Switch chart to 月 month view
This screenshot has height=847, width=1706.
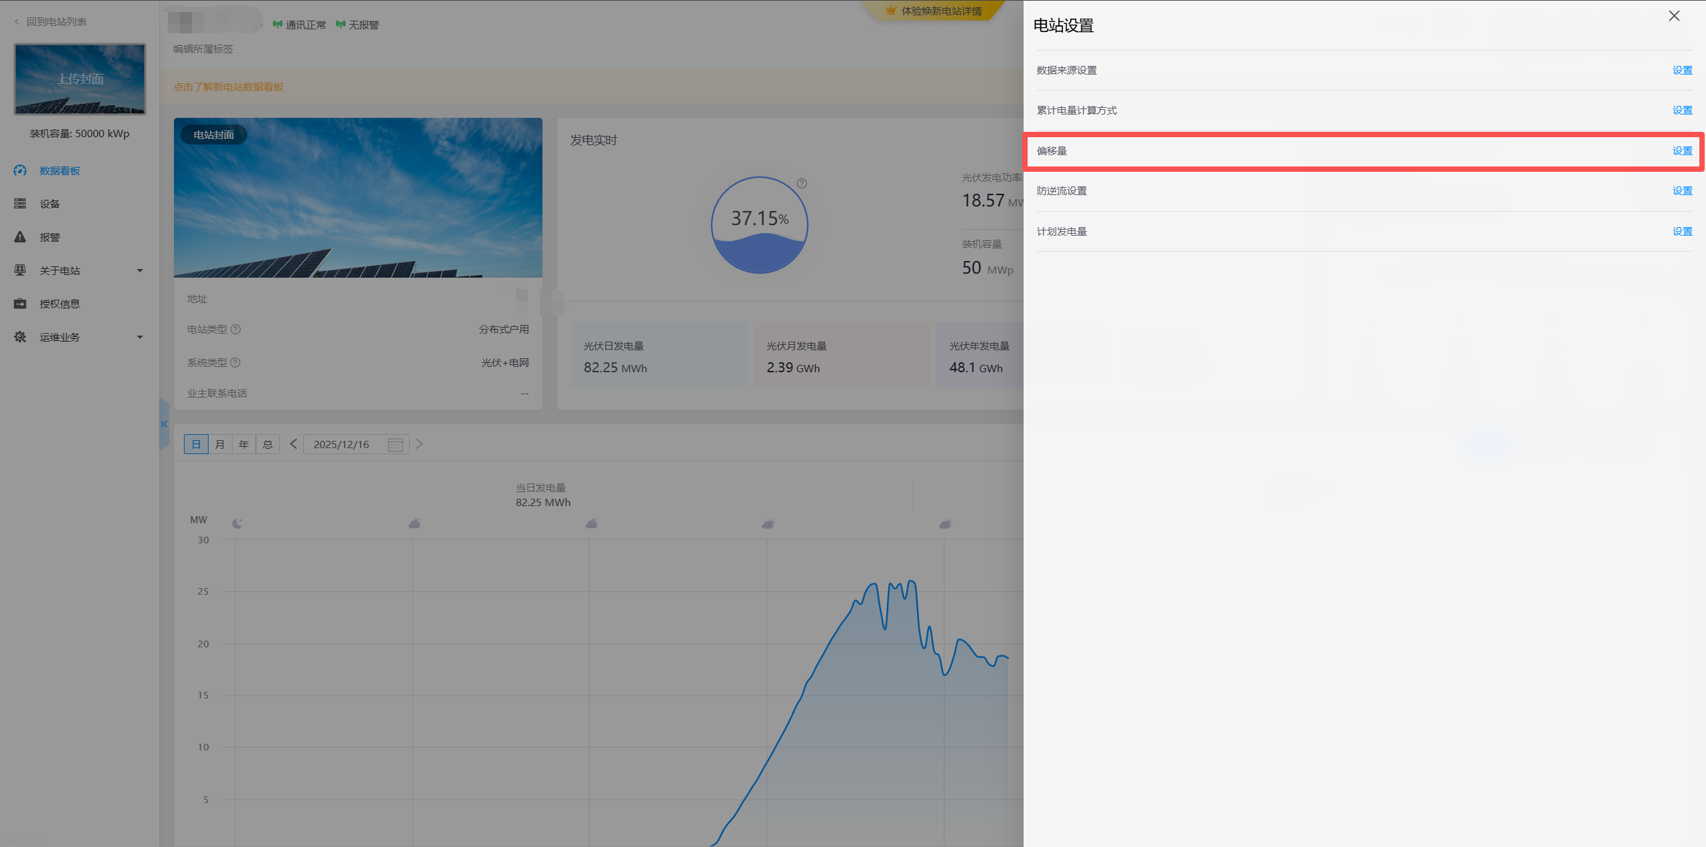(220, 444)
